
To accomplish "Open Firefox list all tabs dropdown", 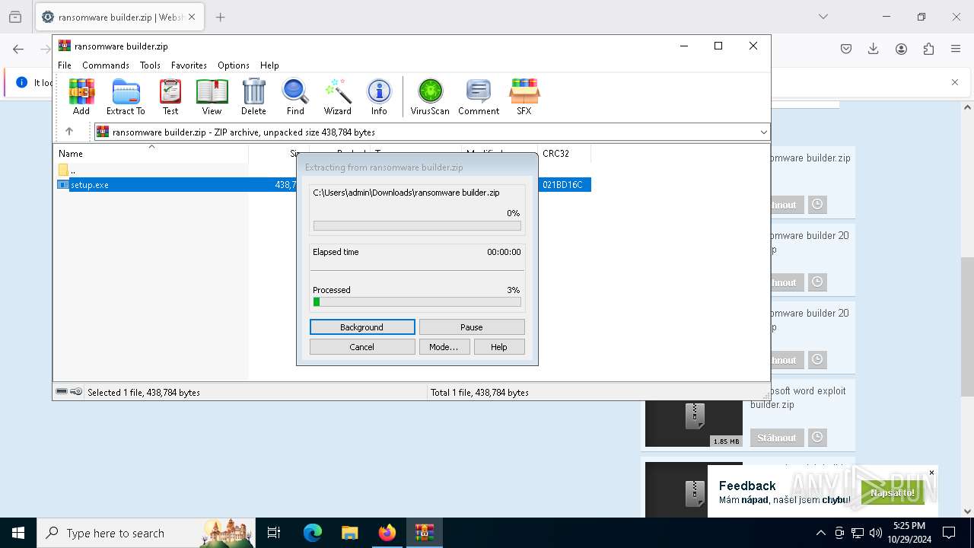I will [823, 17].
